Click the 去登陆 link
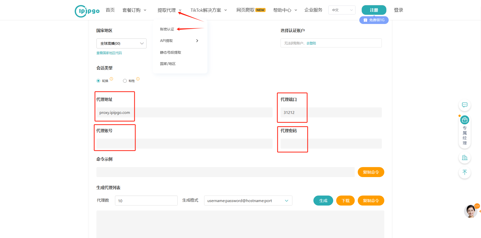Viewport: 481px width, 238px height. [311, 43]
